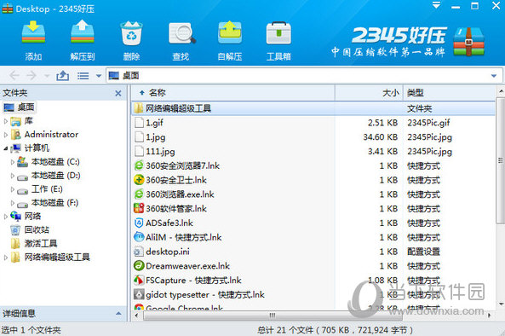505x336 pixels.
Task: Open the 工具箱 (Toolbox) icon
Action: pos(278,33)
